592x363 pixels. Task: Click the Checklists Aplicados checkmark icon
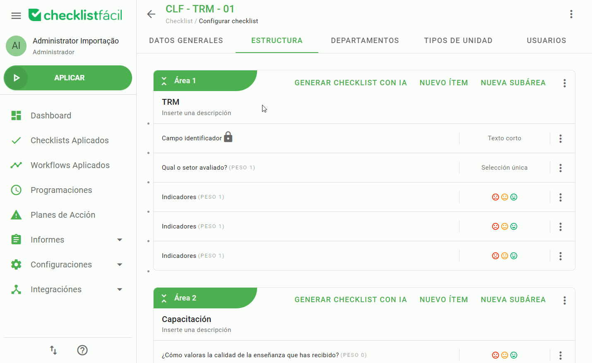pos(16,140)
